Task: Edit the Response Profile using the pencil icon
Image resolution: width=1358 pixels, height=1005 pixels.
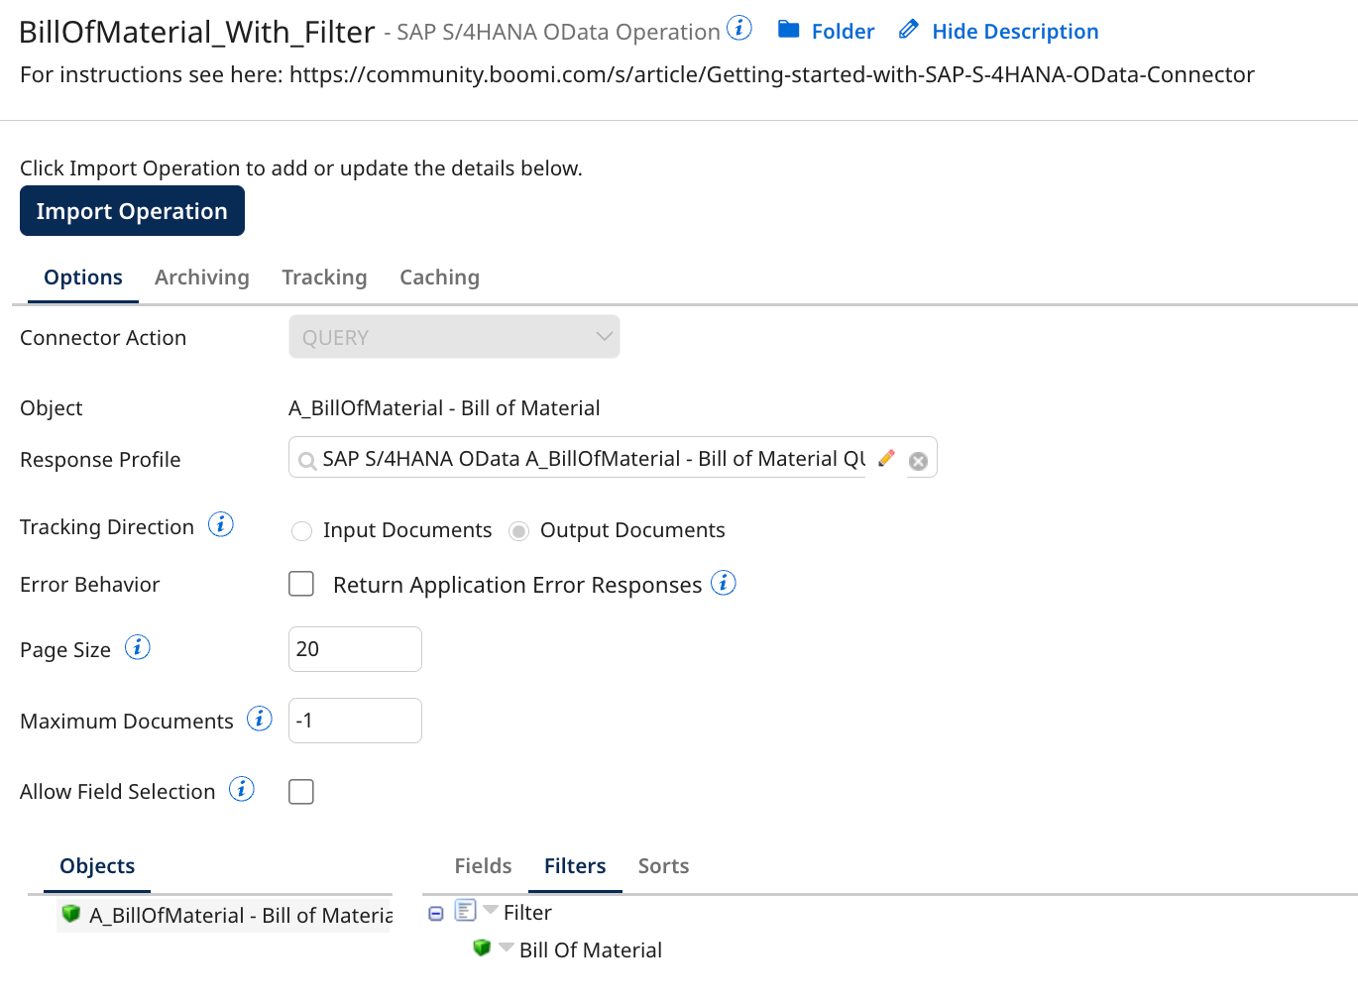Action: (885, 458)
